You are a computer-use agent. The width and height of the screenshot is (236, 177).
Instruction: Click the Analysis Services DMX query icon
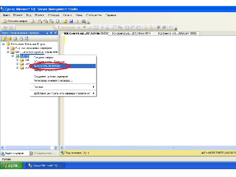46,21
